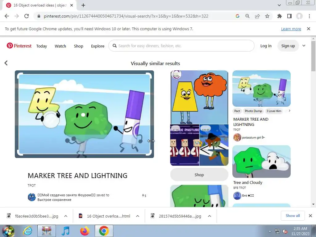316x237 pixels.
Task: Open the PNGTUBE product thumbnail
Action: (185, 145)
